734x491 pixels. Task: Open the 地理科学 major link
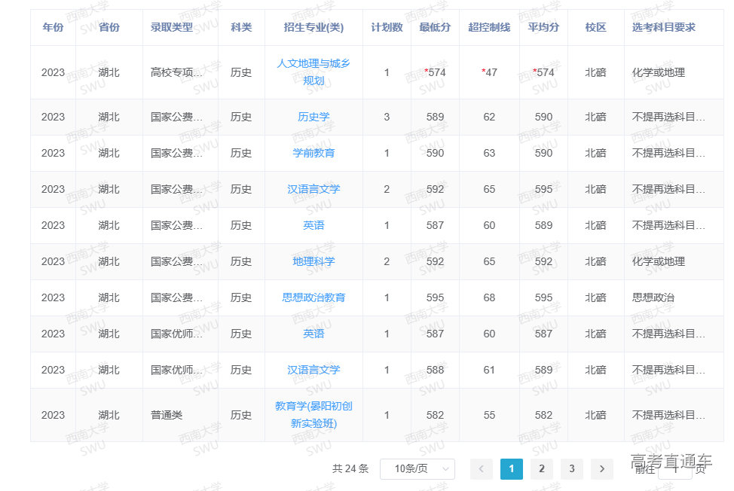point(313,261)
